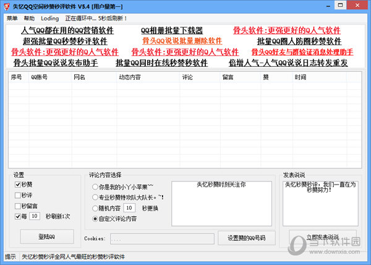Viewport: 371px width, 265px height.
Task: Select the 随机内容 radio option
Action: [x=95, y=208]
